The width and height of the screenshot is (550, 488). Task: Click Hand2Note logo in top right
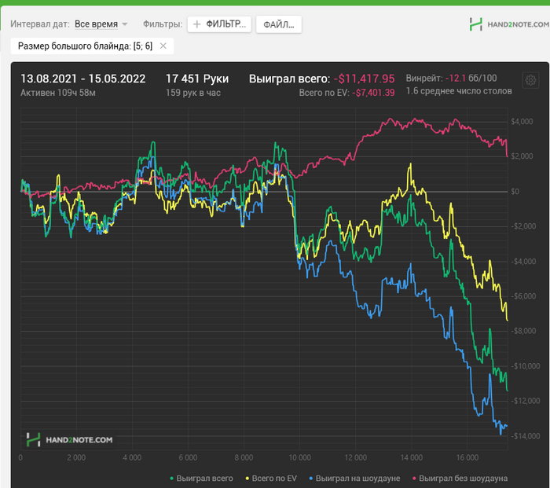point(509,24)
